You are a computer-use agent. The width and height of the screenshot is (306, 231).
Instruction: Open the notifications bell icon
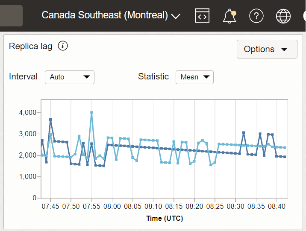coord(229,16)
